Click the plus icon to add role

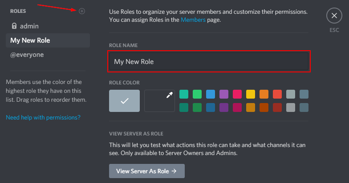point(82,11)
